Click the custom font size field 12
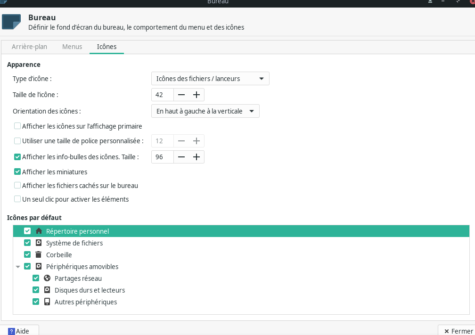475x335 pixels. (163, 141)
